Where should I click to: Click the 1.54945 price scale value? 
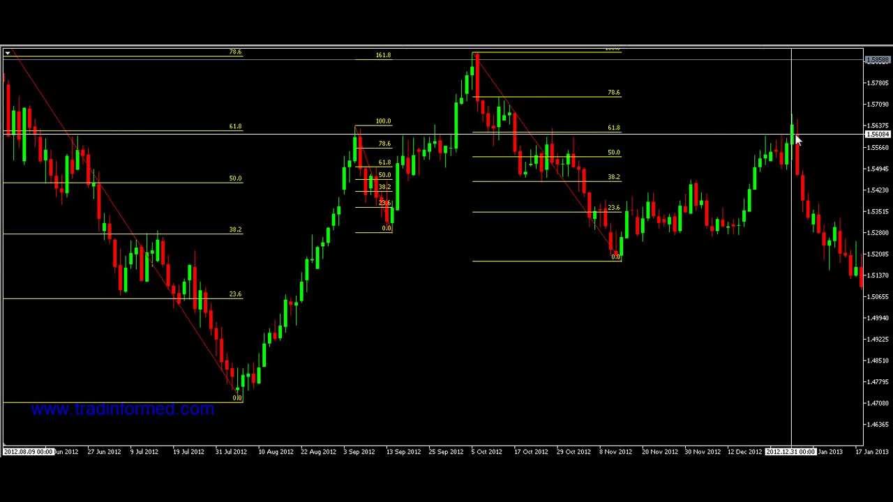pos(878,169)
